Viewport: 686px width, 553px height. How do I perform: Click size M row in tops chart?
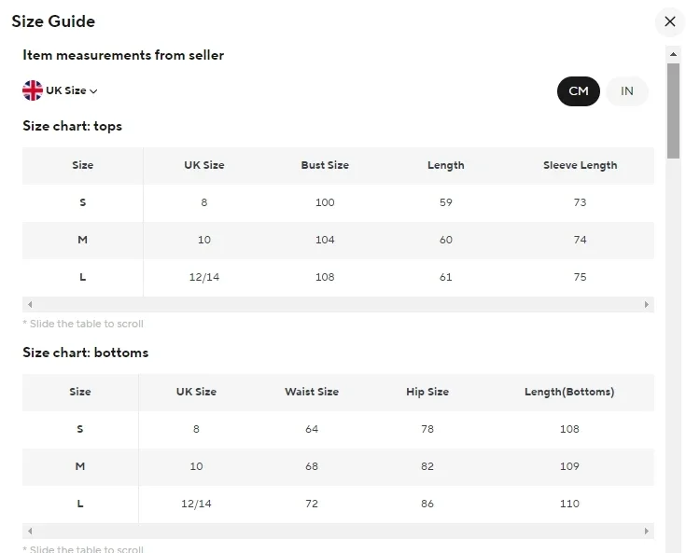click(x=83, y=240)
